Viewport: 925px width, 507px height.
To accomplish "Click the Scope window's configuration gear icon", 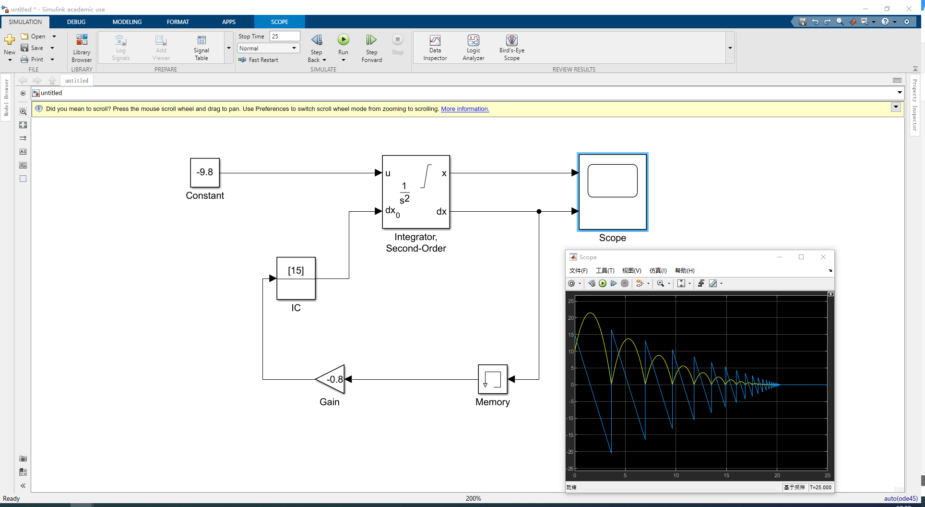I will (571, 283).
